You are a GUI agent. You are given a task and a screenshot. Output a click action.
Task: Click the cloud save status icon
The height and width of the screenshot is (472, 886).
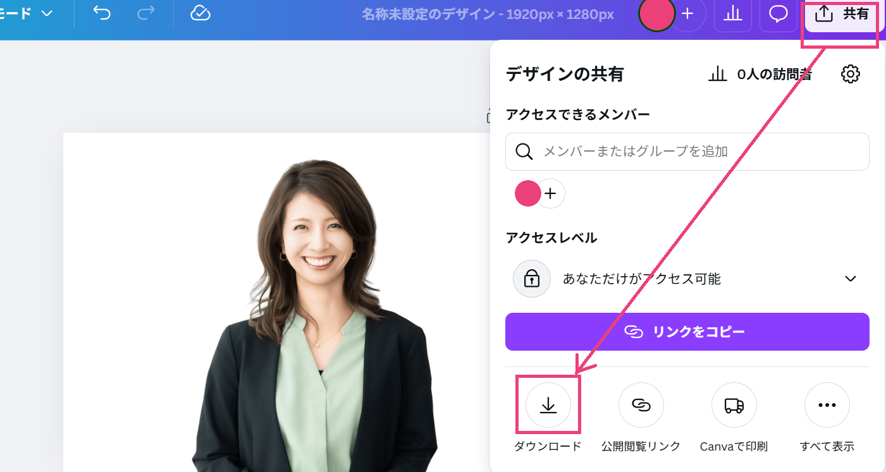pos(200,14)
